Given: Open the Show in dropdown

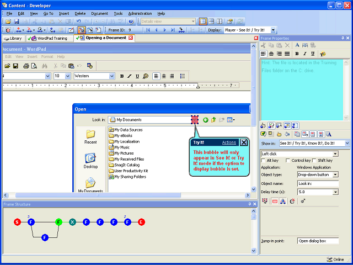Looking at the screenshot, I should 347,144.
